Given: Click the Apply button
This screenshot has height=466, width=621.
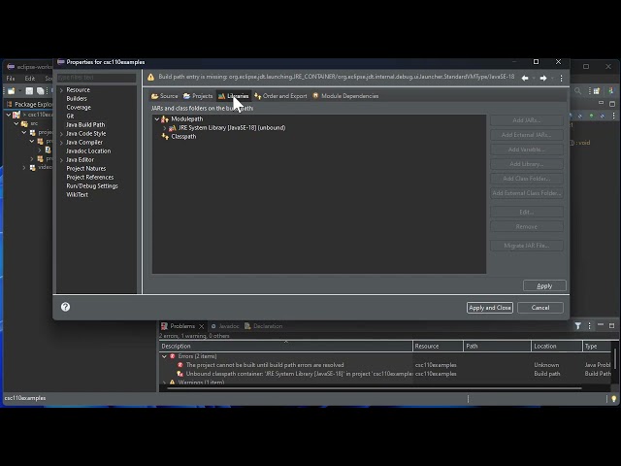Looking at the screenshot, I should coord(544,285).
